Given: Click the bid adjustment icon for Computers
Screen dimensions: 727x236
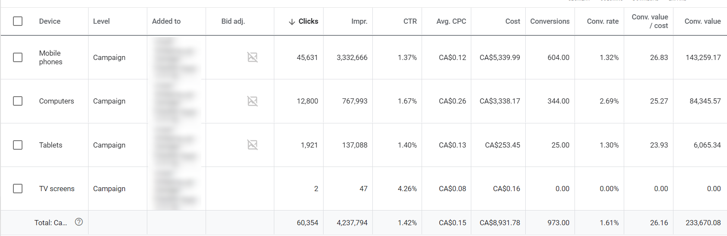Looking at the screenshot, I should [x=252, y=101].
